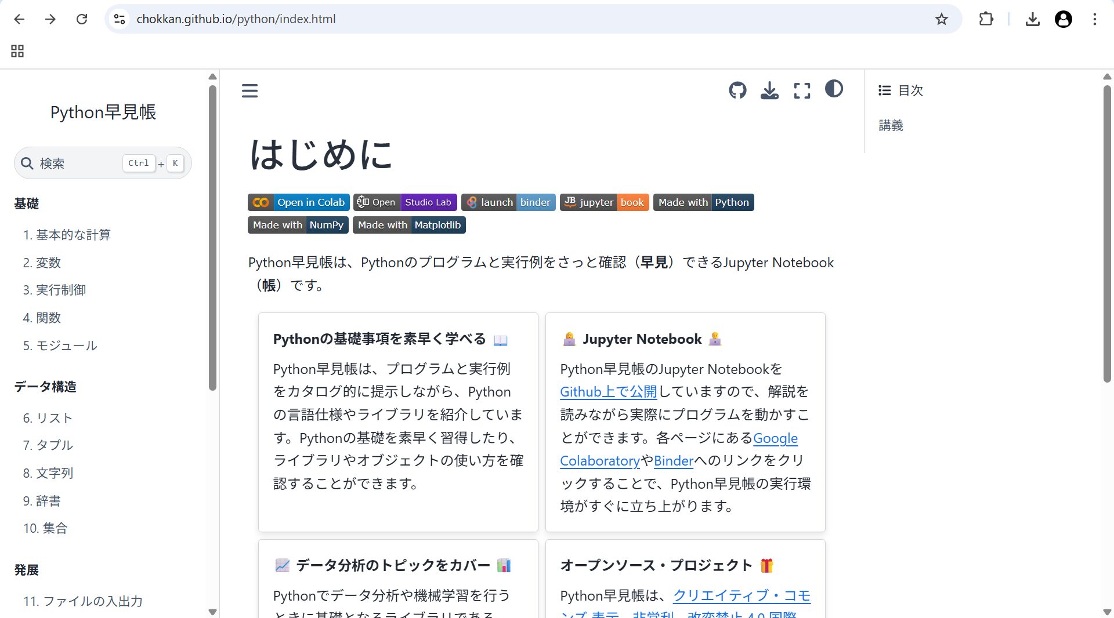
Task: Click the 発展 section heading
Action: pos(27,570)
